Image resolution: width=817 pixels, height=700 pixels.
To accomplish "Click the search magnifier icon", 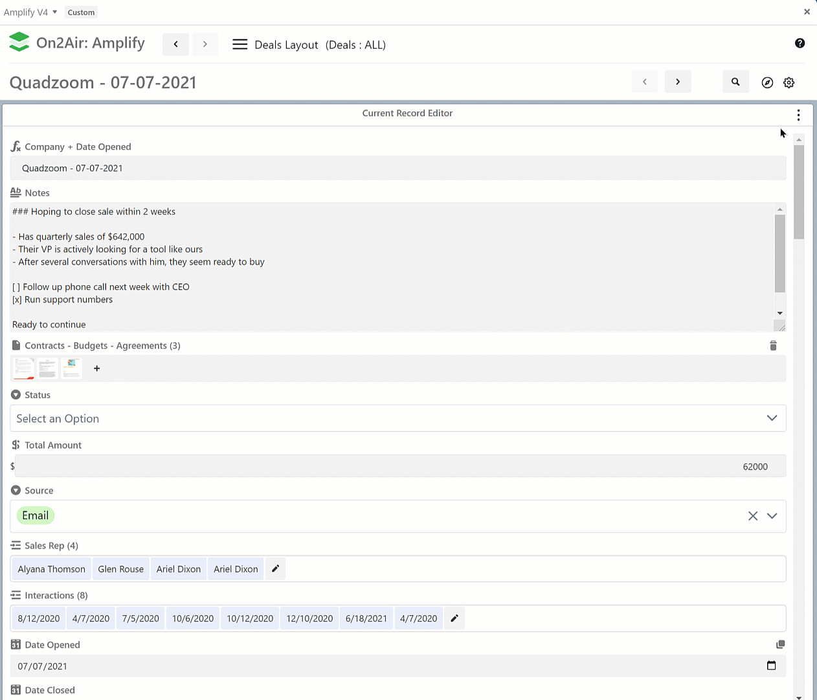I will pos(735,82).
